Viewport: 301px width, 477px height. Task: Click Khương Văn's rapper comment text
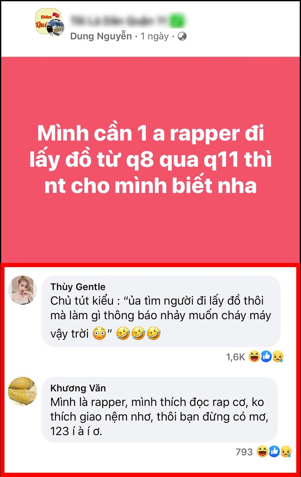pyautogui.click(x=160, y=416)
